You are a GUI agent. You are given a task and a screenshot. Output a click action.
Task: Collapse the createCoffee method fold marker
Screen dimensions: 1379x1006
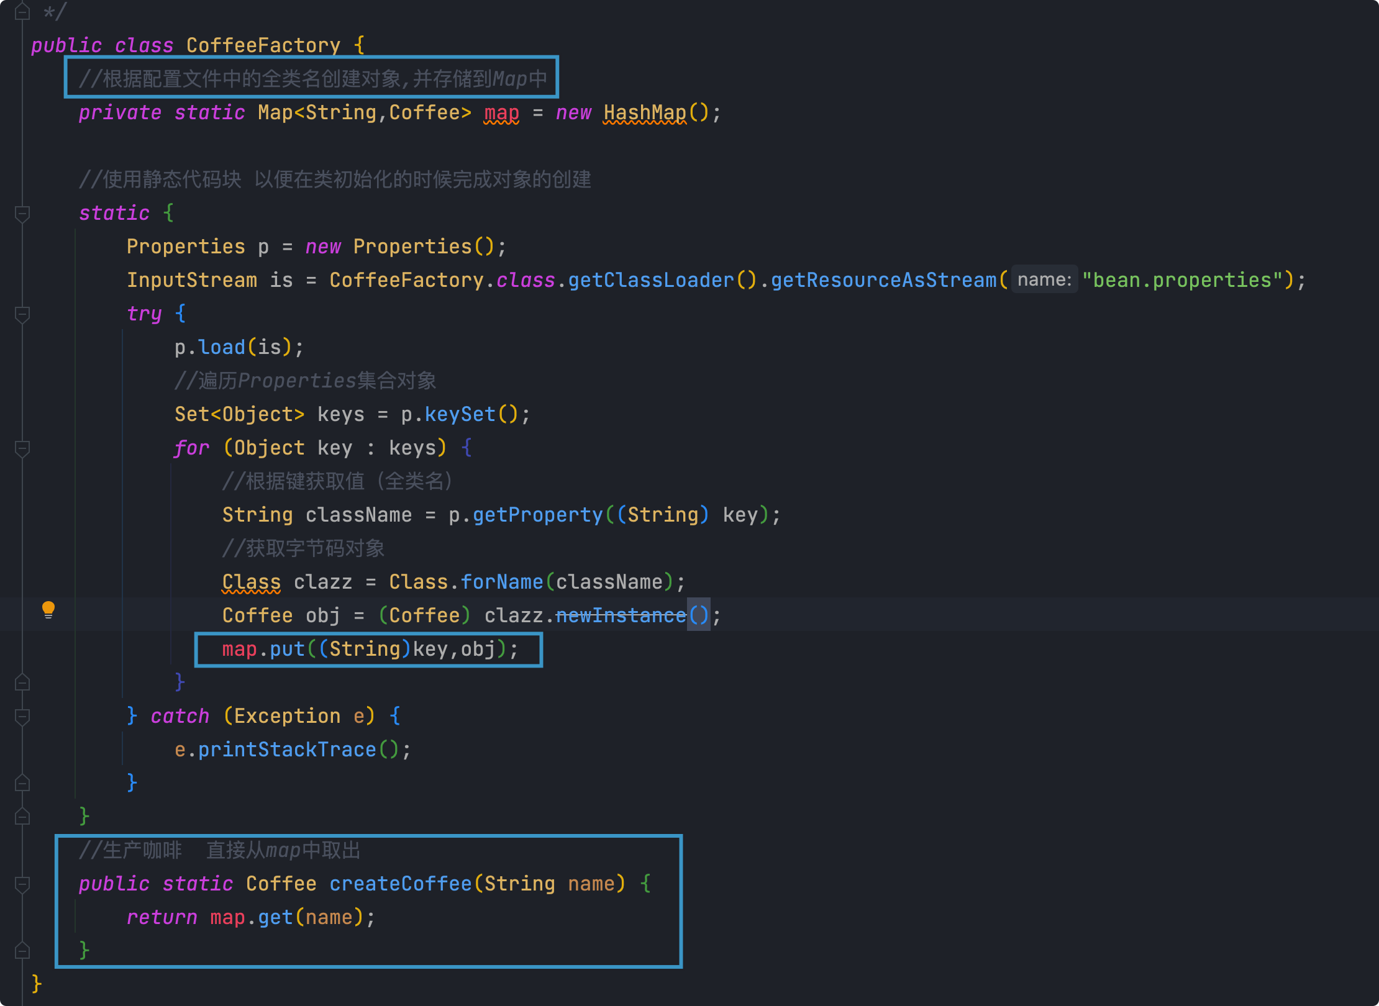tap(22, 885)
